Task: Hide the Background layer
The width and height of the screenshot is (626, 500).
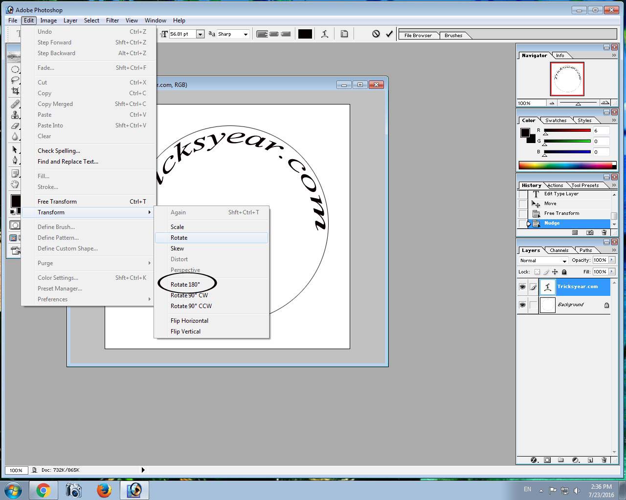Action: (x=522, y=305)
